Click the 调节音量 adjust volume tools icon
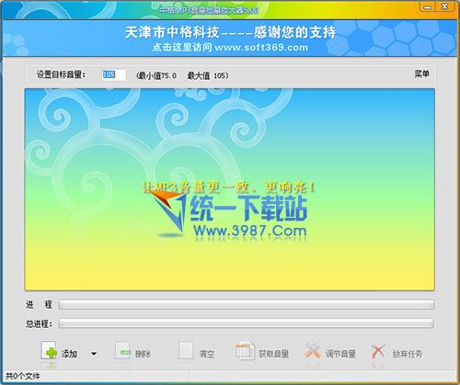The height and width of the screenshot is (385, 460). 313,351
